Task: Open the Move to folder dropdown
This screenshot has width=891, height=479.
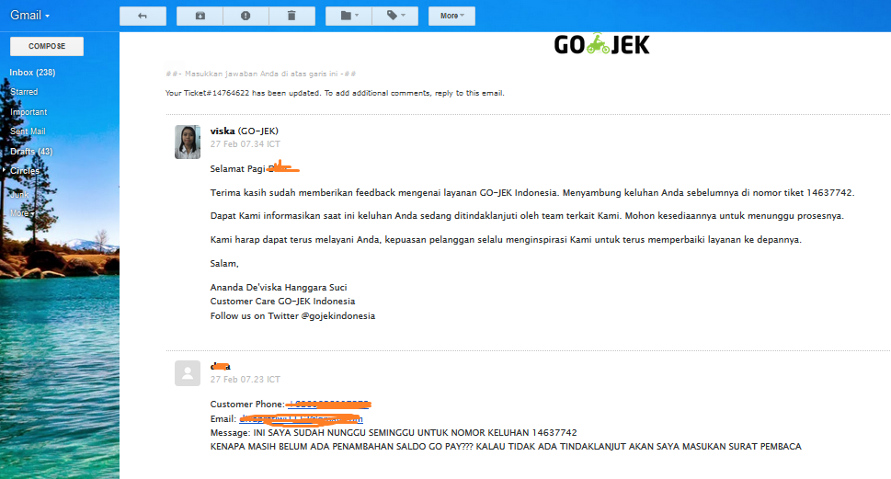Action: pyautogui.click(x=348, y=16)
